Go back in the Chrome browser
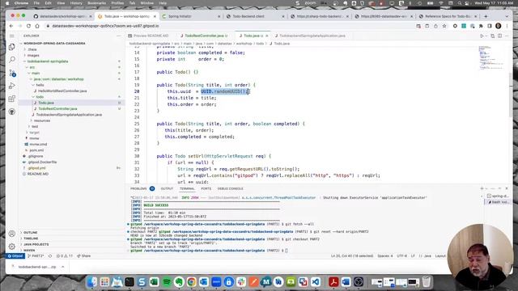 [11, 26]
